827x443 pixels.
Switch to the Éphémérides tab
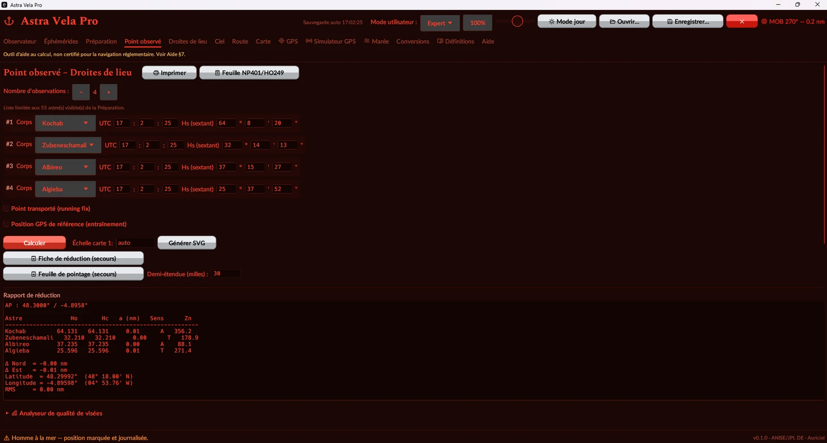click(61, 41)
